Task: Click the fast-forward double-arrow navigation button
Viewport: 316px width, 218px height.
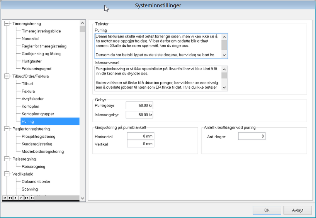Action: pyautogui.click(x=27, y=198)
